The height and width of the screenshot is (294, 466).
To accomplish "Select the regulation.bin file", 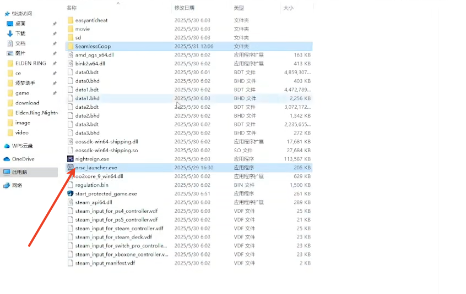I will (x=189, y=185).
